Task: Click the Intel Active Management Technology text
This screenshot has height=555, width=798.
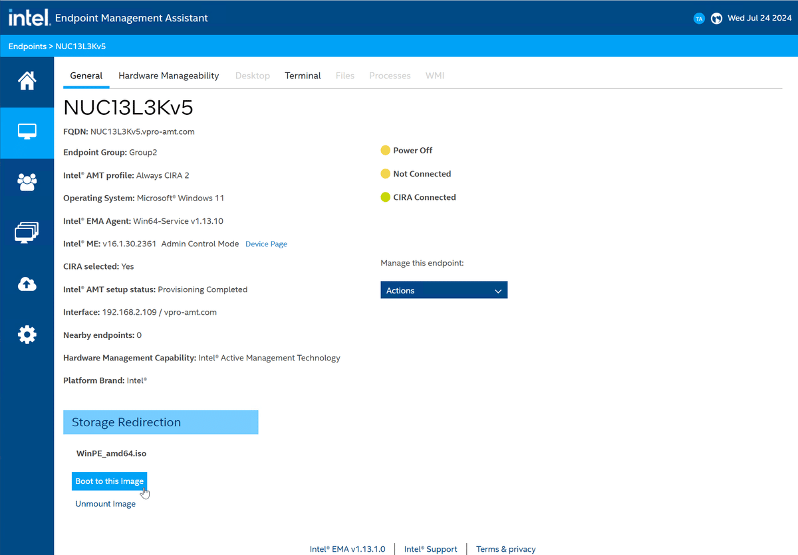Action: (x=269, y=358)
